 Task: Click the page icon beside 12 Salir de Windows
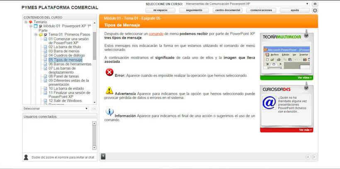[45, 101]
